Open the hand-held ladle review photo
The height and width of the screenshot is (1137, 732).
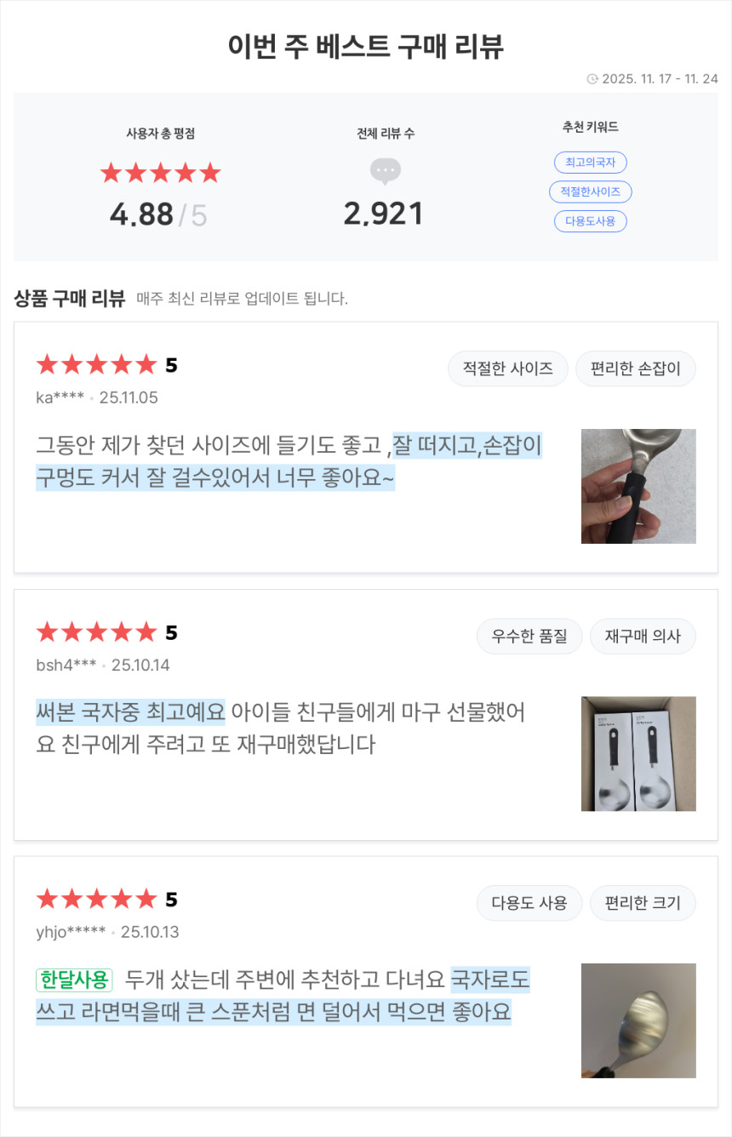tap(638, 486)
